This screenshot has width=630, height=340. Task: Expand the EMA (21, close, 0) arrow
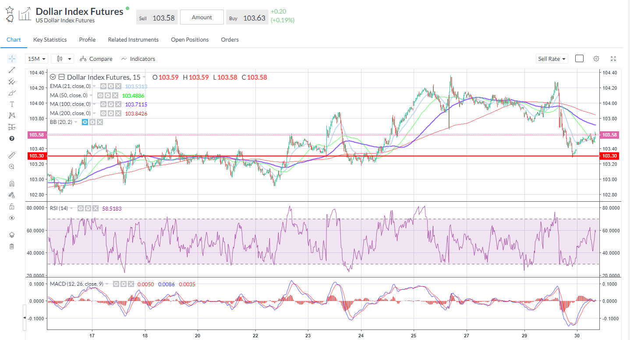tap(94, 86)
